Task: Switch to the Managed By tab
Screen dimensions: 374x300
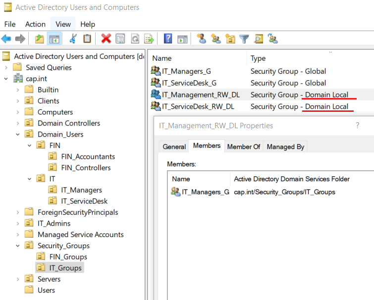Action: pyautogui.click(x=285, y=147)
